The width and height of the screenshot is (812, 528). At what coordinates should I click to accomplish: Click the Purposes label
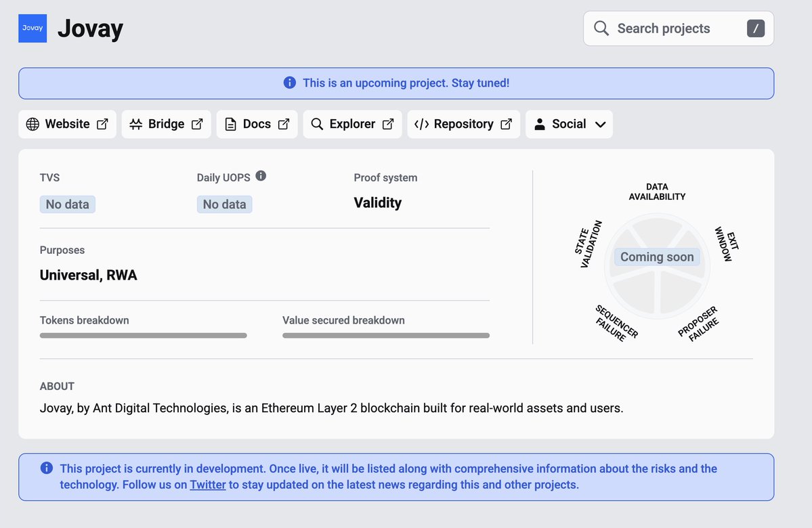(x=62, y=250)
